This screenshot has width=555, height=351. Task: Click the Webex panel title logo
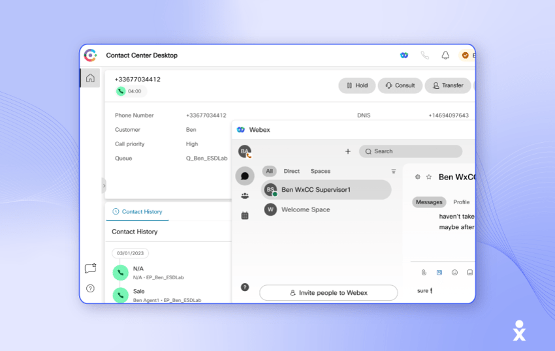pos(241,130)
